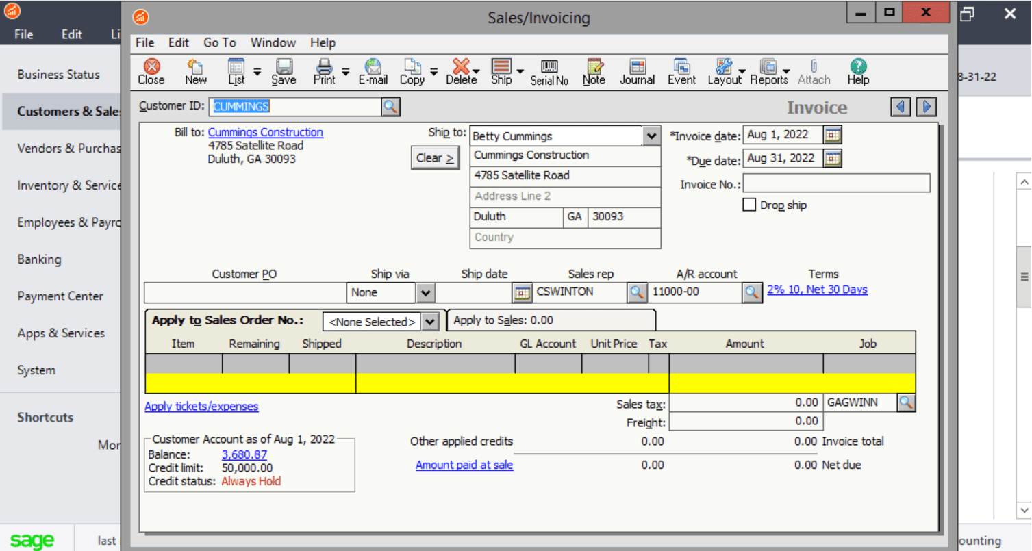Select Business Status in main window sidebar
Image resolution: width=1032 pixels, height=551 pixels.
click(x=58, y=75)
